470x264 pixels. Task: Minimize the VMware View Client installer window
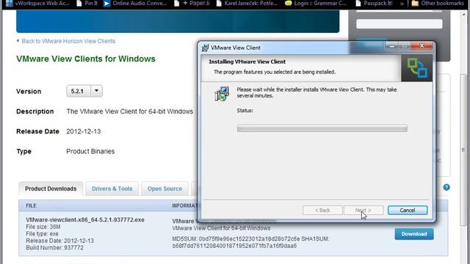click(391, 45)
